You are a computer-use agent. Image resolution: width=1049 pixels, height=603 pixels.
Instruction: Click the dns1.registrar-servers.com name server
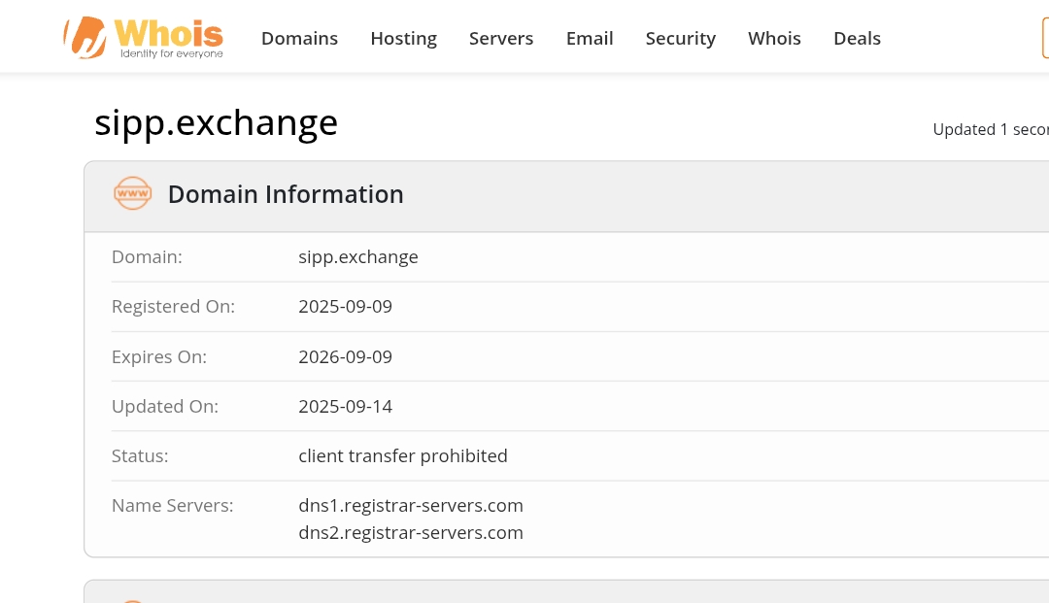click(x=410, y=506)
